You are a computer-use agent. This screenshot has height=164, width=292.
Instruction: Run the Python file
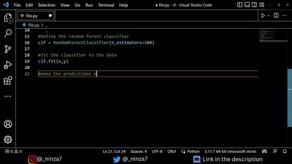pos(263,15)
